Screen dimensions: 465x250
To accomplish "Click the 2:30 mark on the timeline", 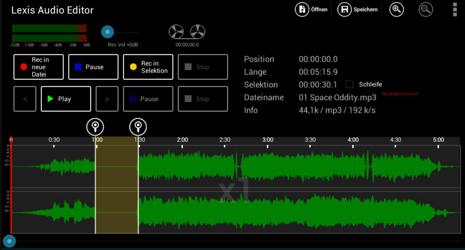I will pos(225,140).
